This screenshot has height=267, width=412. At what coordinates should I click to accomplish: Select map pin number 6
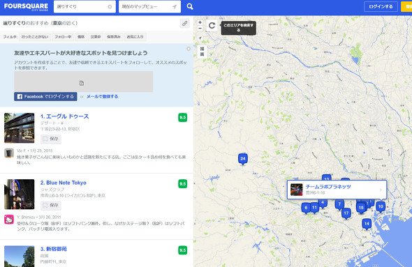point(306,208)
